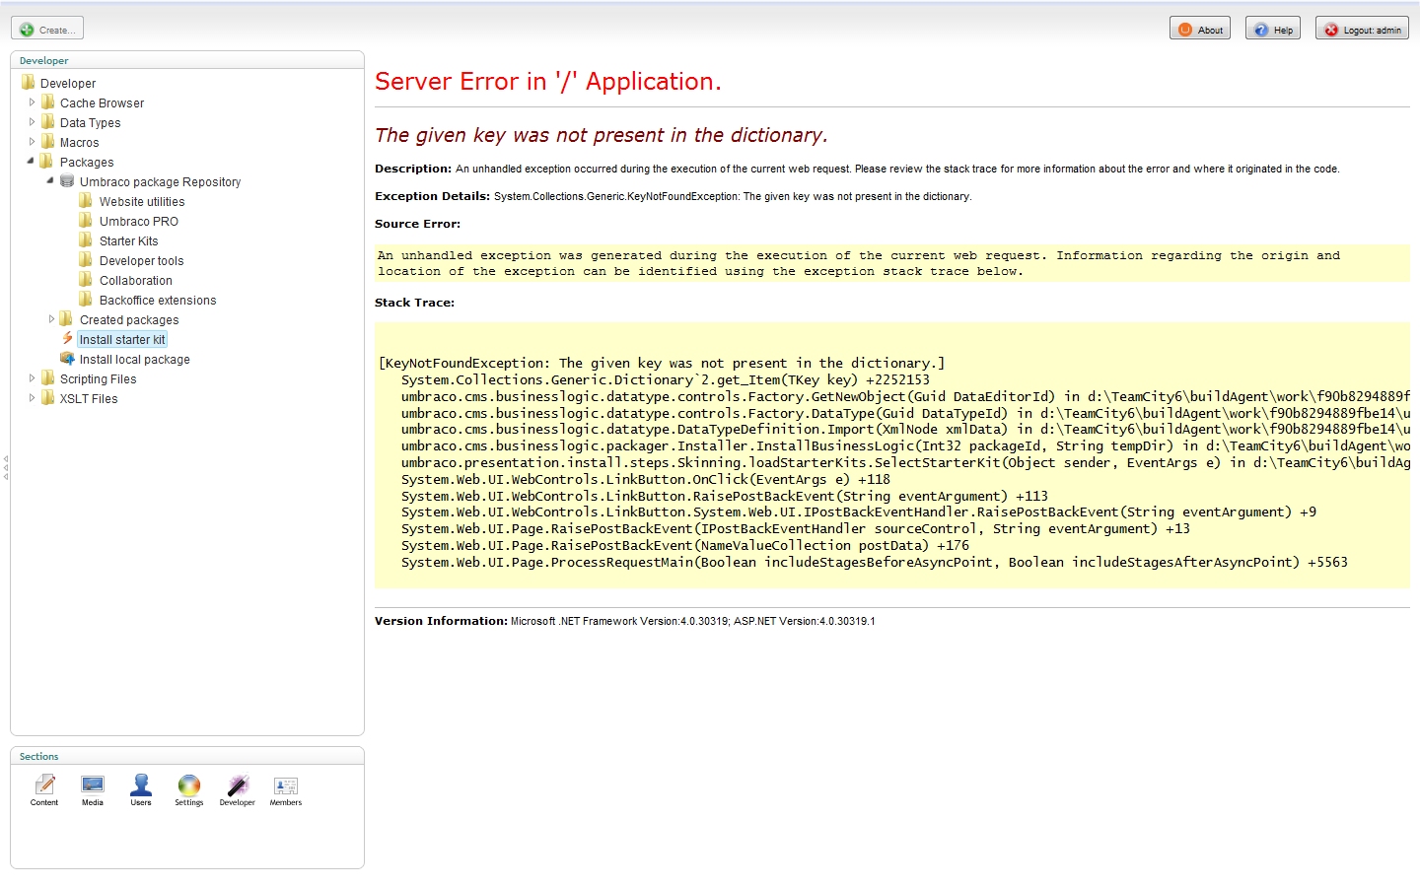Screen dimensions: 1420x887
Task: Expand the Cache Browser node
Action: (x=32, y=102)
